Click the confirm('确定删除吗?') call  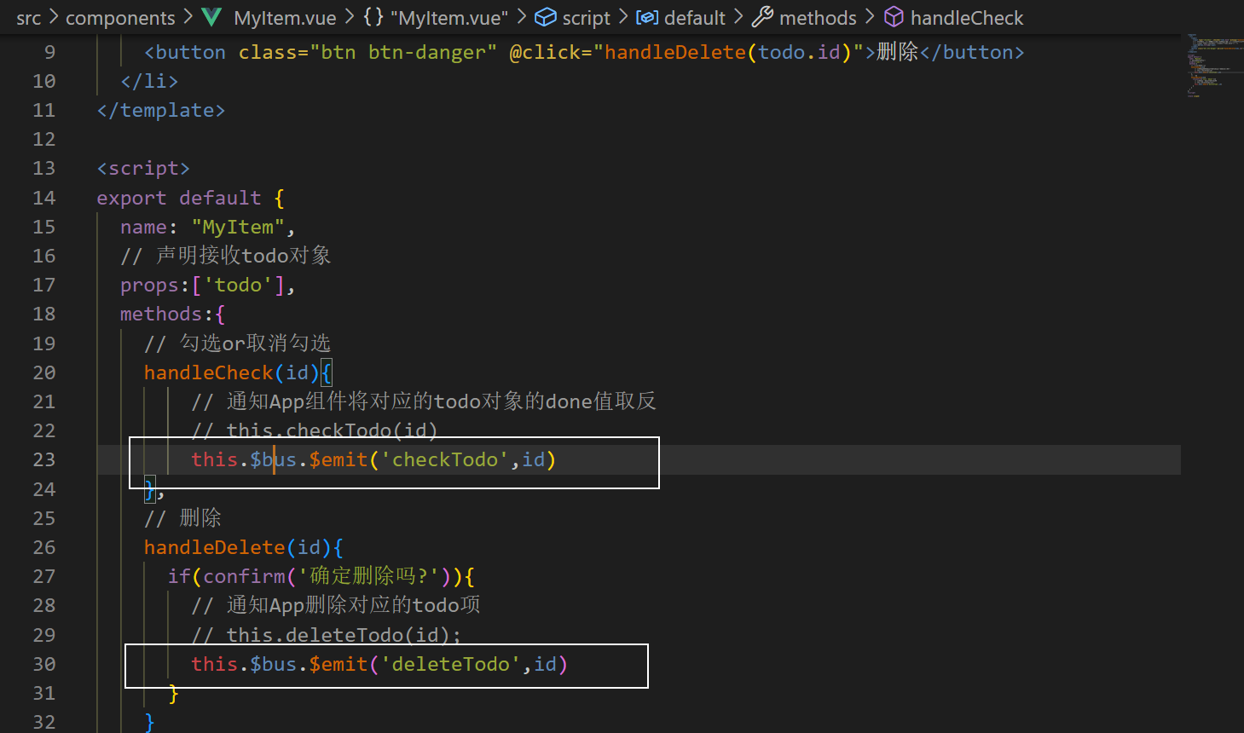(x=327, y=576)
